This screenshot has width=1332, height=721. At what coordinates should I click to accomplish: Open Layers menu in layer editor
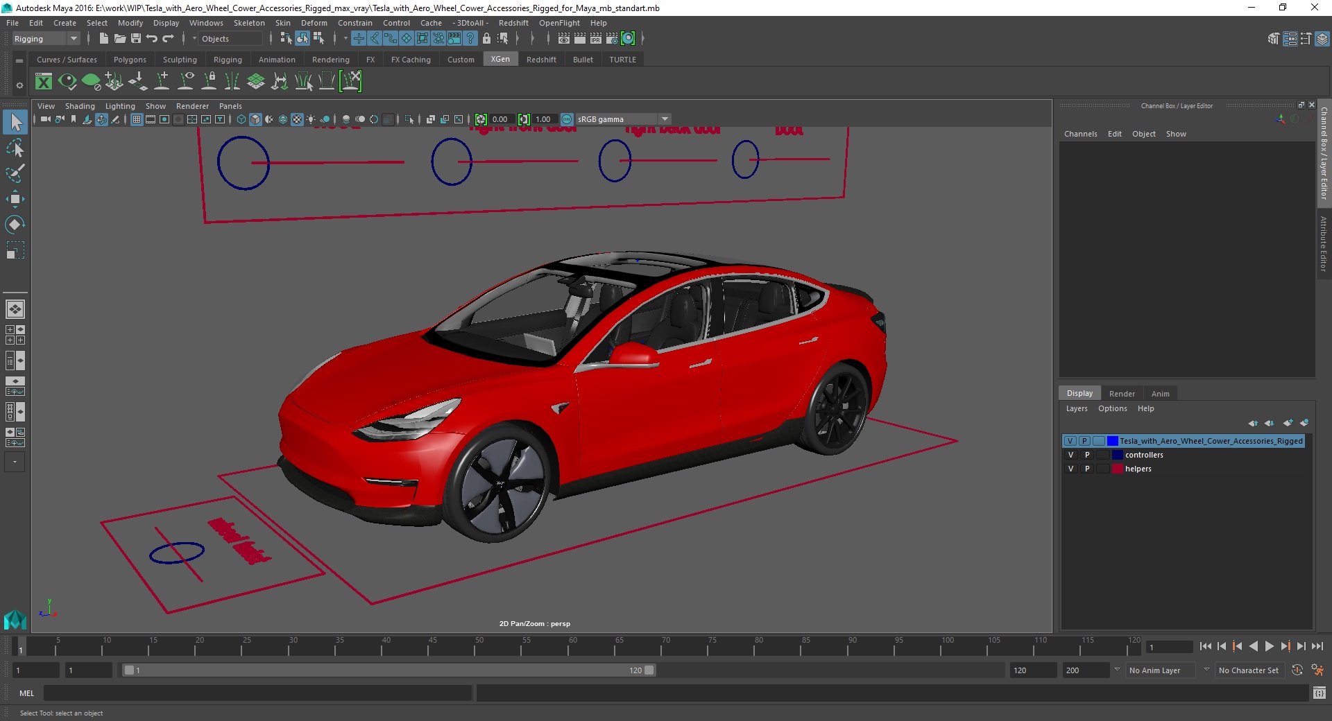tap(1077, 408)
